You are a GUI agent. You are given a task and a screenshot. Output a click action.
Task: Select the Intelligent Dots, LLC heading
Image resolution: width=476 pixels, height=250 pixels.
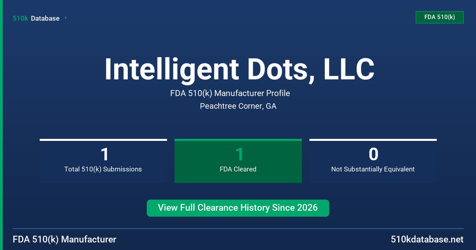[x=239, y=69]
